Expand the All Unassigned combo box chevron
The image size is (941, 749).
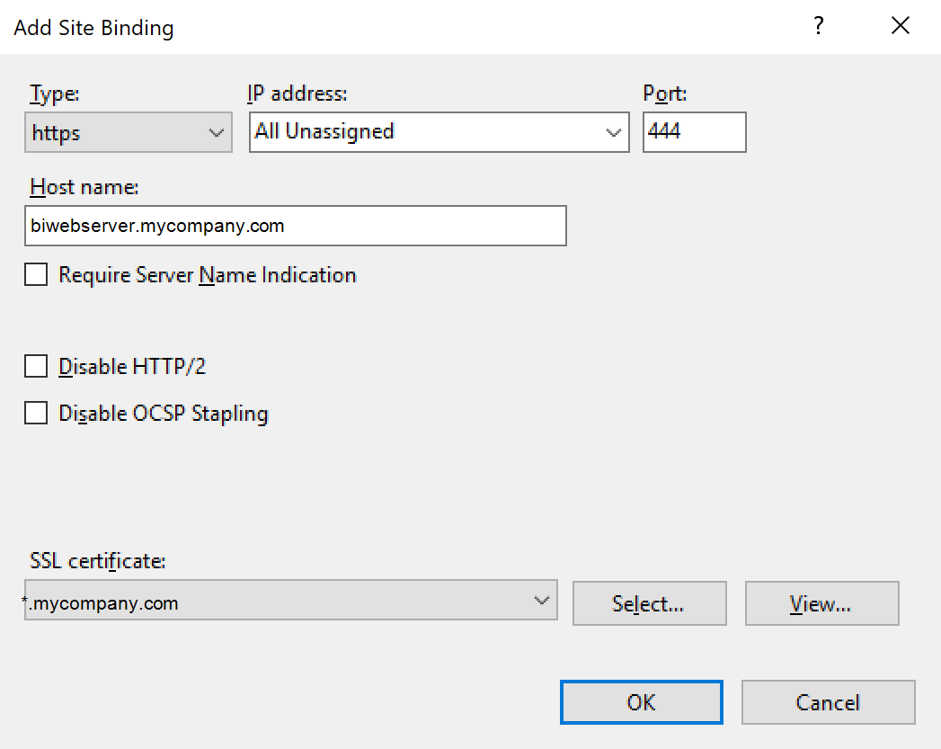coord(615,131)
